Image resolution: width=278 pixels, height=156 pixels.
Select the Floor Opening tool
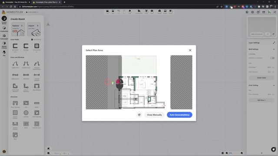[36, 114]
